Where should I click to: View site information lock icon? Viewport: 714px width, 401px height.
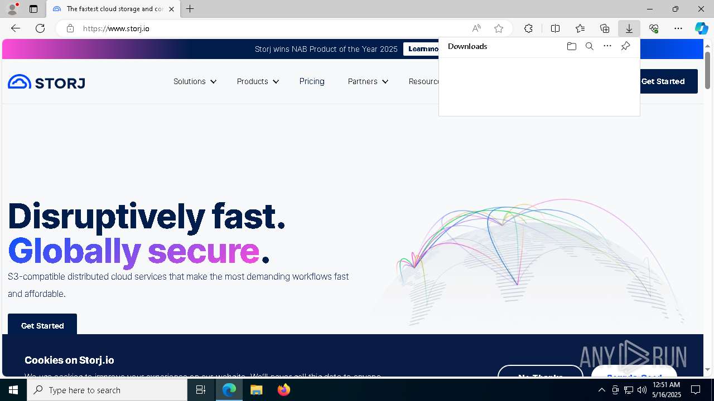pyautogui.click(x=70, y=28)
